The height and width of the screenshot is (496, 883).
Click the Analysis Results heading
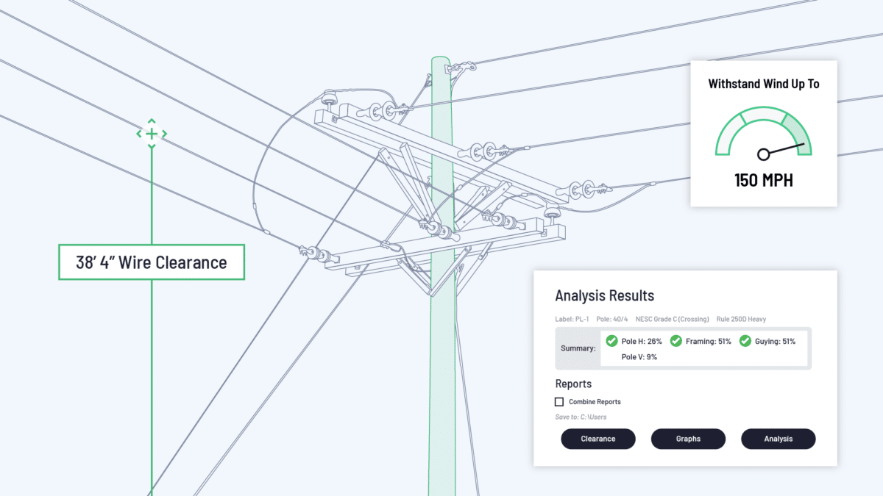604,295
